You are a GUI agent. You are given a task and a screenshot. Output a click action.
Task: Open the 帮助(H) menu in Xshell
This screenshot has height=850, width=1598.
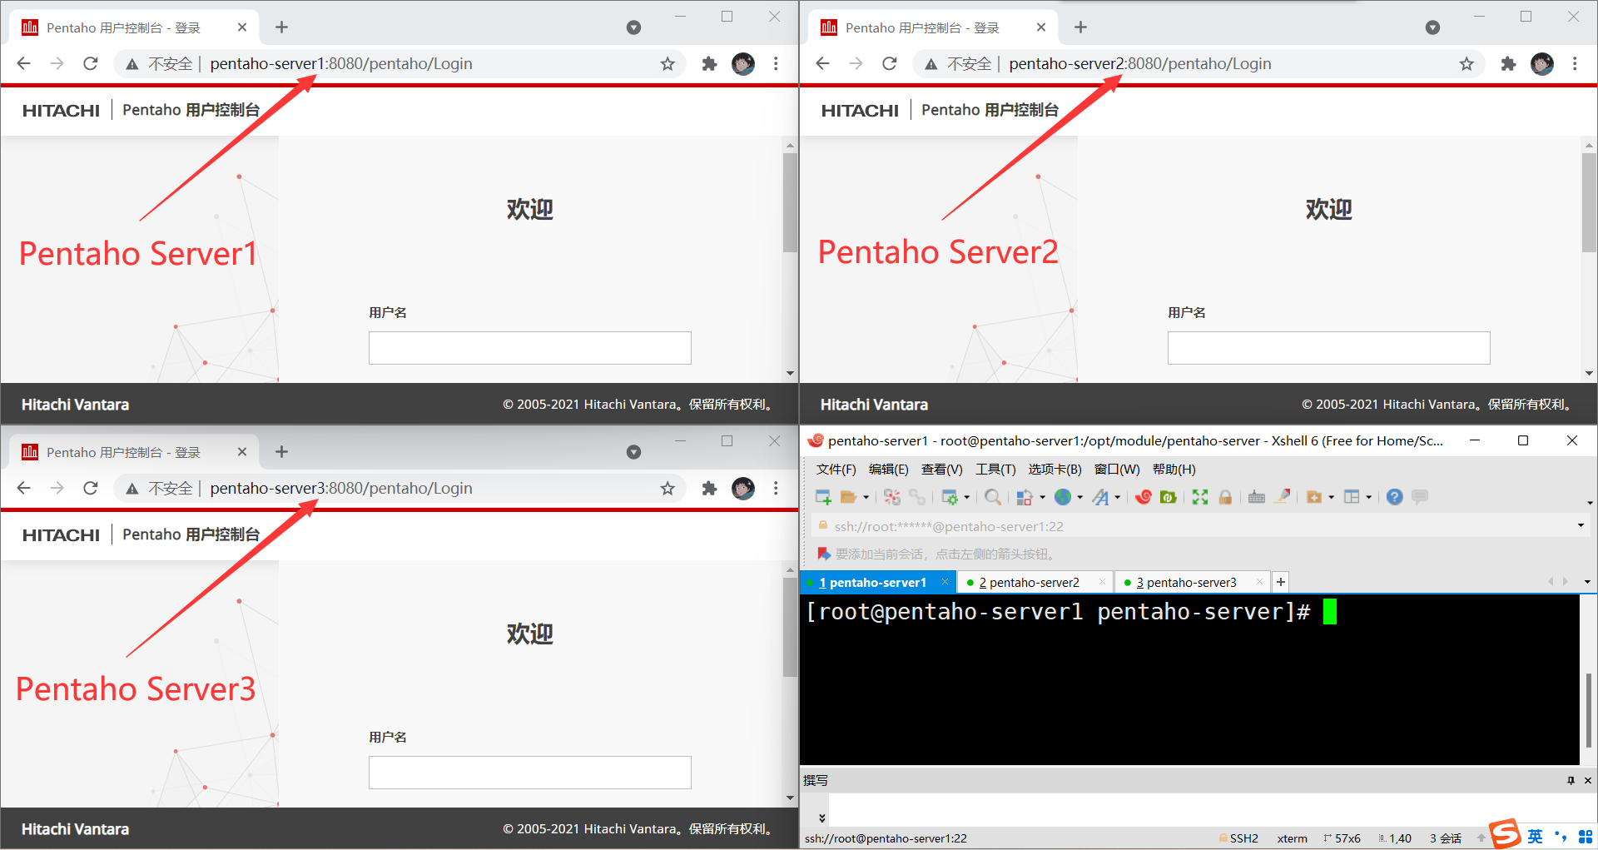[1174, 470]
